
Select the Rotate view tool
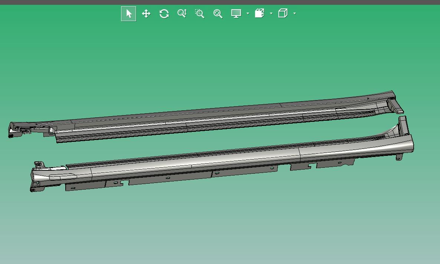point(164,13)
